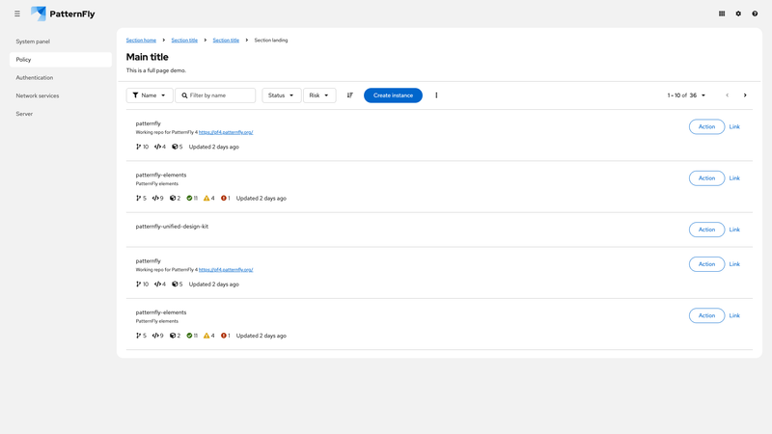Open the kebab overflow menu in the toolbar
The height and width of the screenshot is (434, 772).
tap(436, 95)
